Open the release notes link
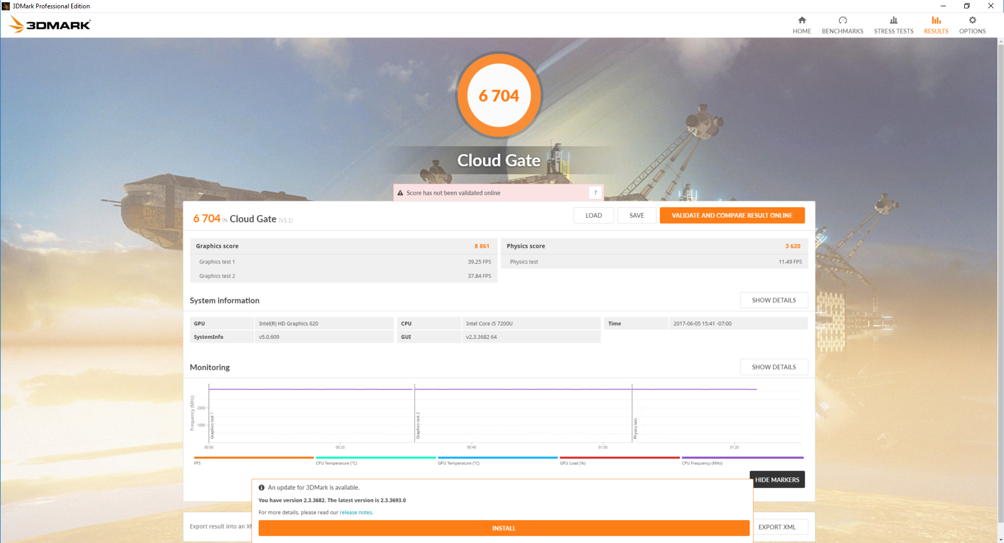This screenshot has width=1004, height=543. 356,513
